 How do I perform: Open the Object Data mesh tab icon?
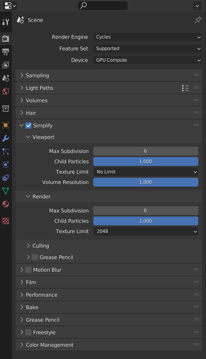tap(6, 191)
